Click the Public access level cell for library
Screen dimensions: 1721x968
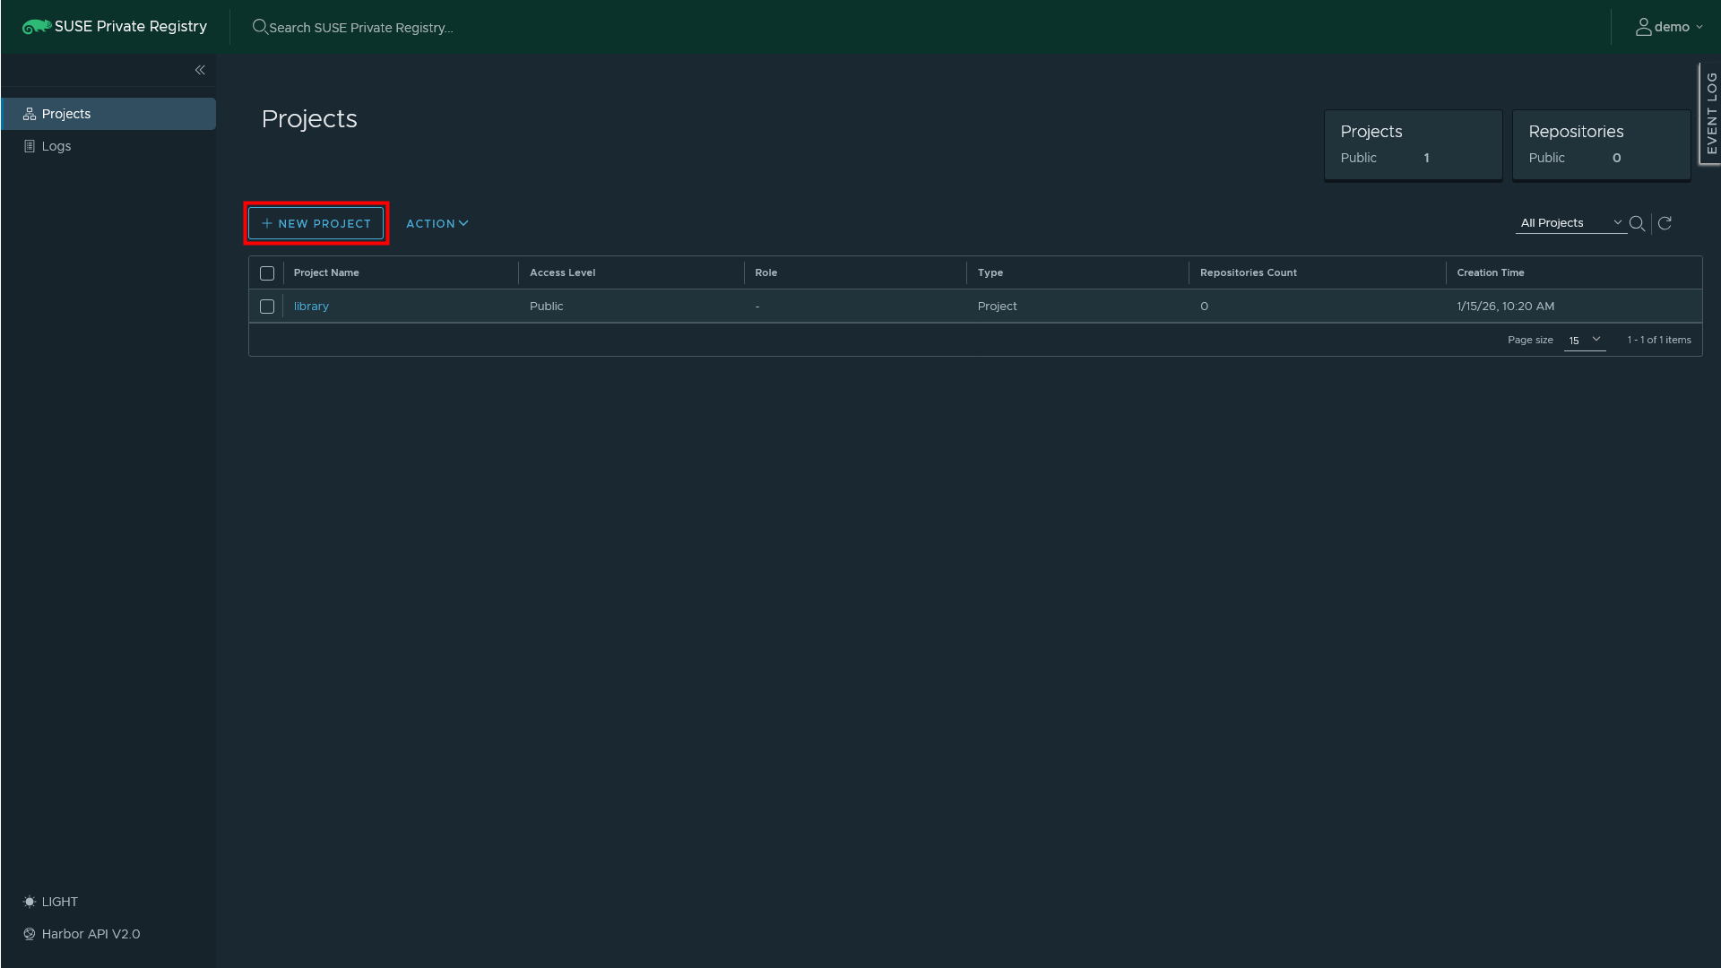[546, 307]
